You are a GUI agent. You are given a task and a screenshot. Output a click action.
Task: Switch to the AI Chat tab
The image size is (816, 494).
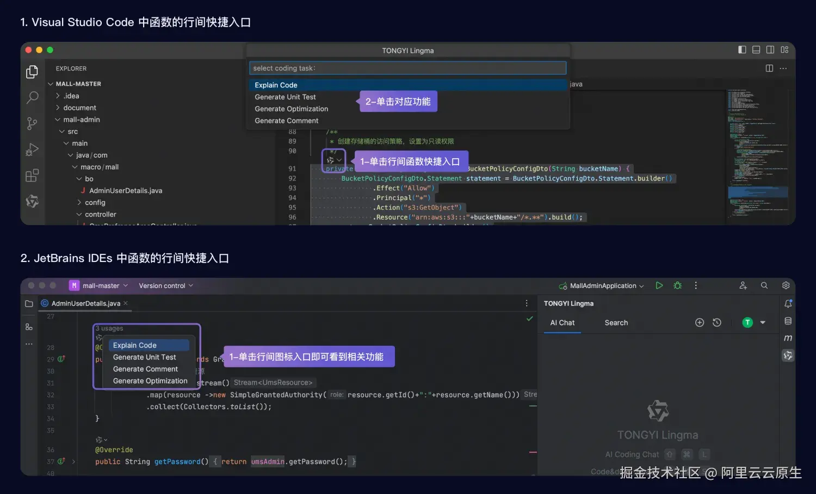[x=562, y=323]
